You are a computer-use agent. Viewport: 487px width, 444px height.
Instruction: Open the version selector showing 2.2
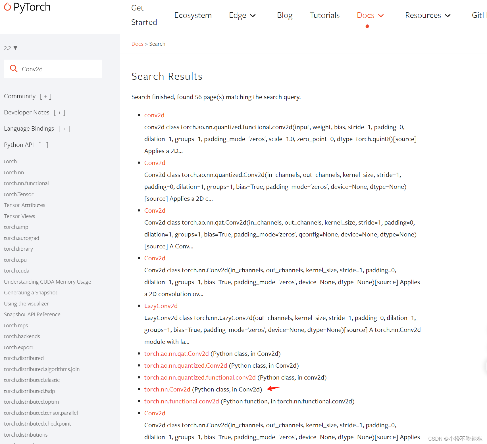(10, 48)
